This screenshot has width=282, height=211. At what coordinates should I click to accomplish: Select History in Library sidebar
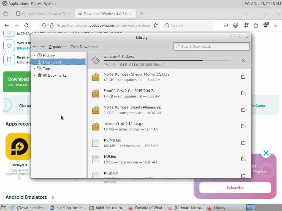click(x=49, y=55)
